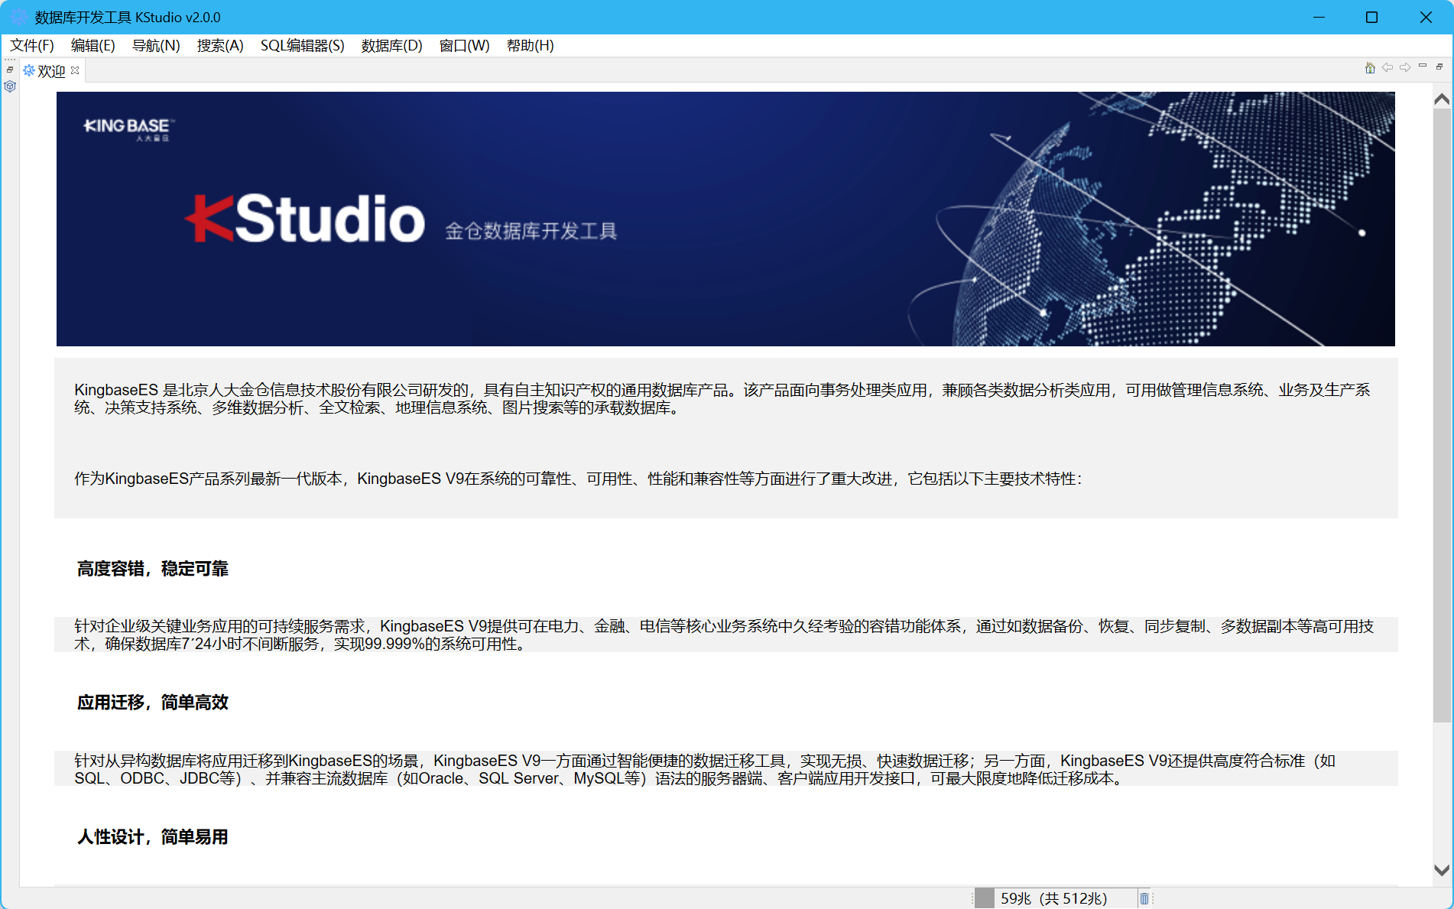Viewport: 1454px width, 909px height.
Task: Maximize the KStudio window
Action: 1372,17
